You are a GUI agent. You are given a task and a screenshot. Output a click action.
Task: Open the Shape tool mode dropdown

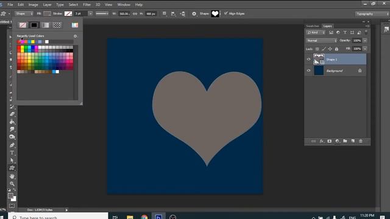[x=24, y=13]
